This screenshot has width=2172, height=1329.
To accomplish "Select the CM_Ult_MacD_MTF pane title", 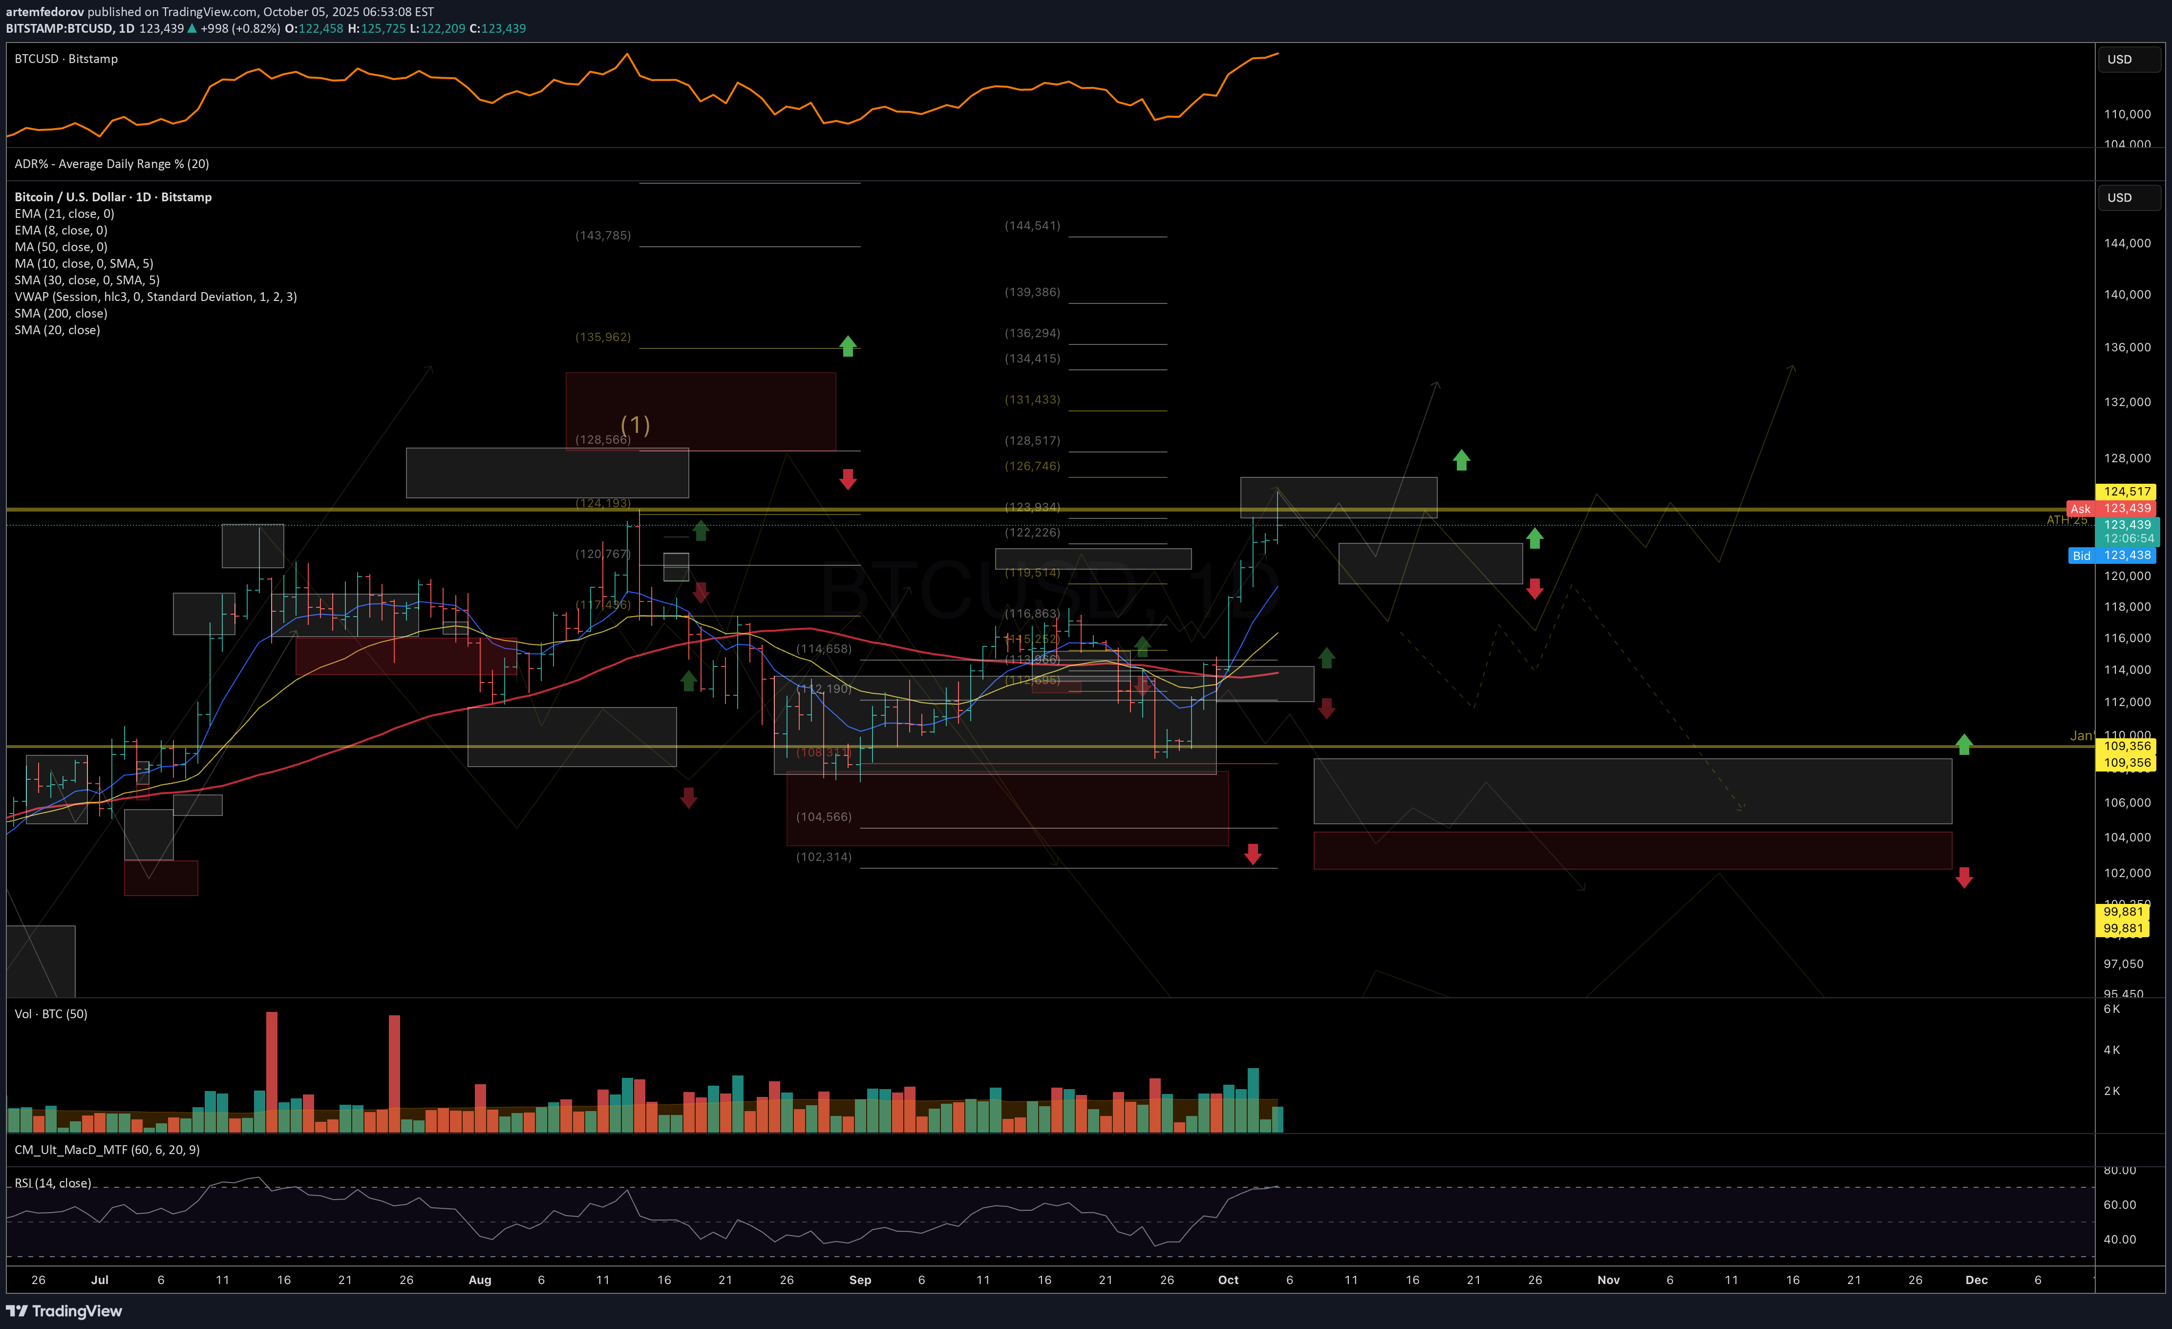I will click(106, 1150).
